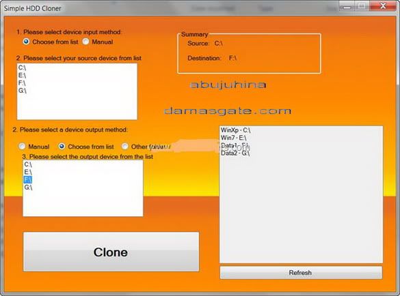The image size is (400, 296).
Task: Pick C:\ in the source device list
Action: 22,68
